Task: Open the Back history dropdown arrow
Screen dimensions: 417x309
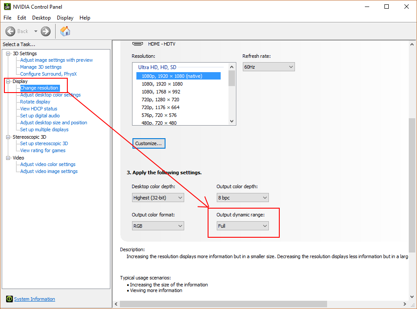Action: coord(36,31)
